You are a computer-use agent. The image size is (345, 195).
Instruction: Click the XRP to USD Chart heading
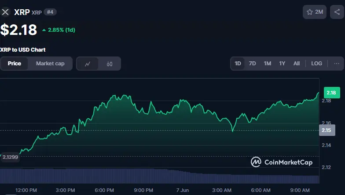click(23, 49)
